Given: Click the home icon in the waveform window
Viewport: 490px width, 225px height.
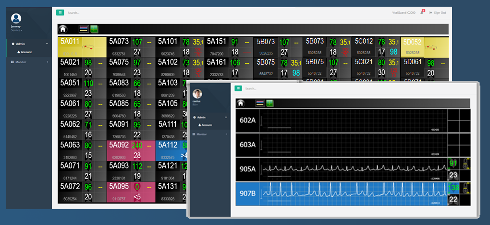Looking at the screenshot, I should pos(241,103).
